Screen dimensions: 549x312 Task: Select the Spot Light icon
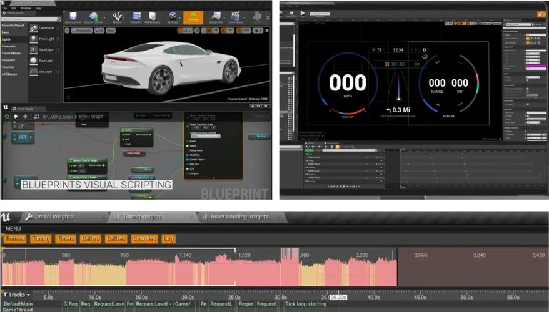pos(34,50)
